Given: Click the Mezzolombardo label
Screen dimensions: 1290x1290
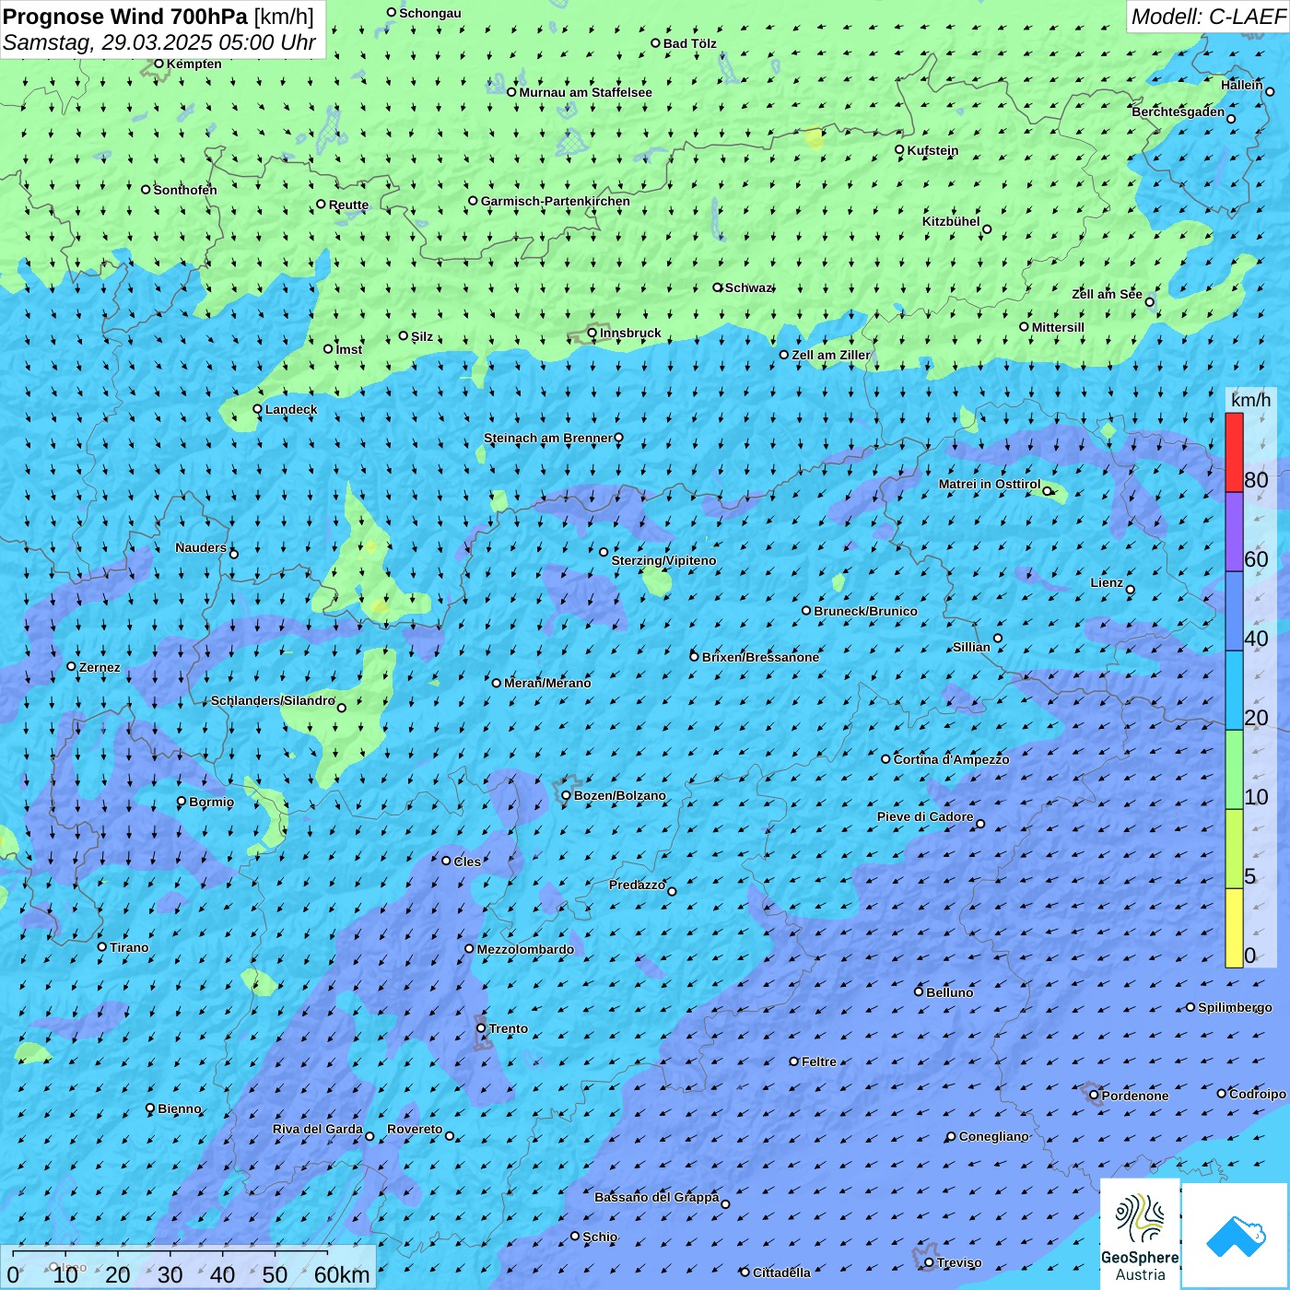Looking at the screenshot, I should click(525, 949).
